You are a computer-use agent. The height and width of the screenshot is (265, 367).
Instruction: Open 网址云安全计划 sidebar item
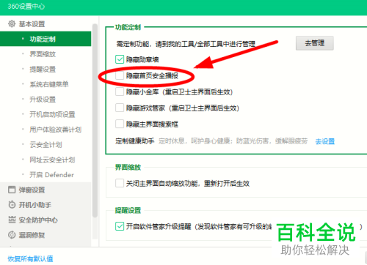click(x=52, y=160)
